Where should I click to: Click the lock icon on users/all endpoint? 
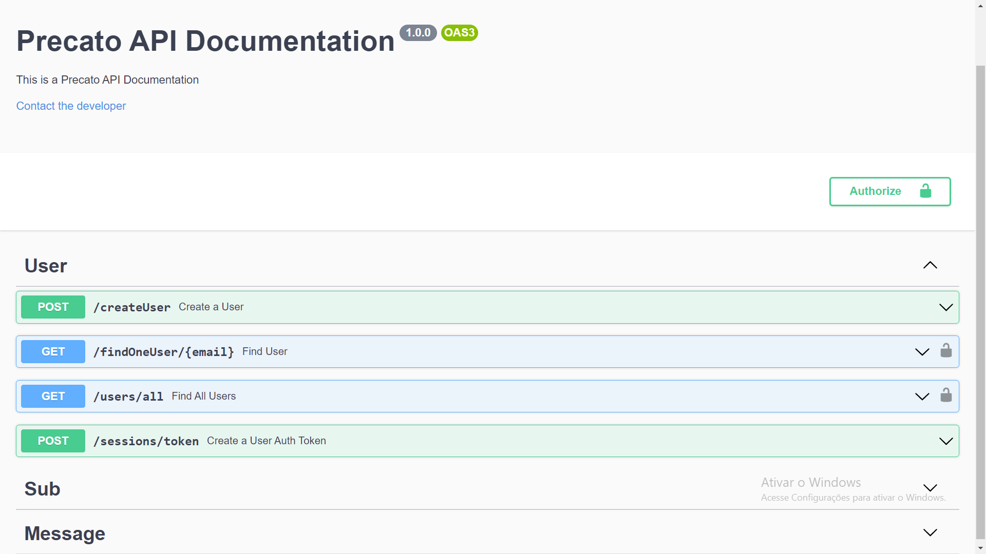click(946, 395)
